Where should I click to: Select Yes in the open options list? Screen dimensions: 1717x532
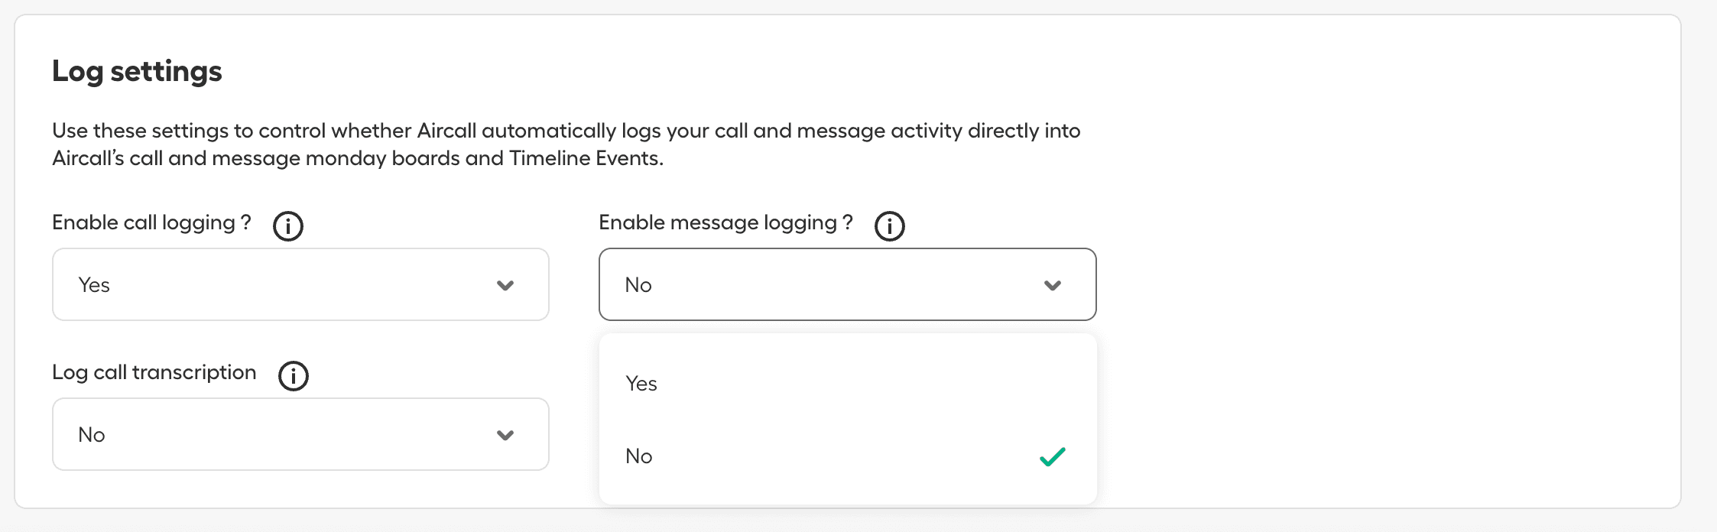(642, 384)
